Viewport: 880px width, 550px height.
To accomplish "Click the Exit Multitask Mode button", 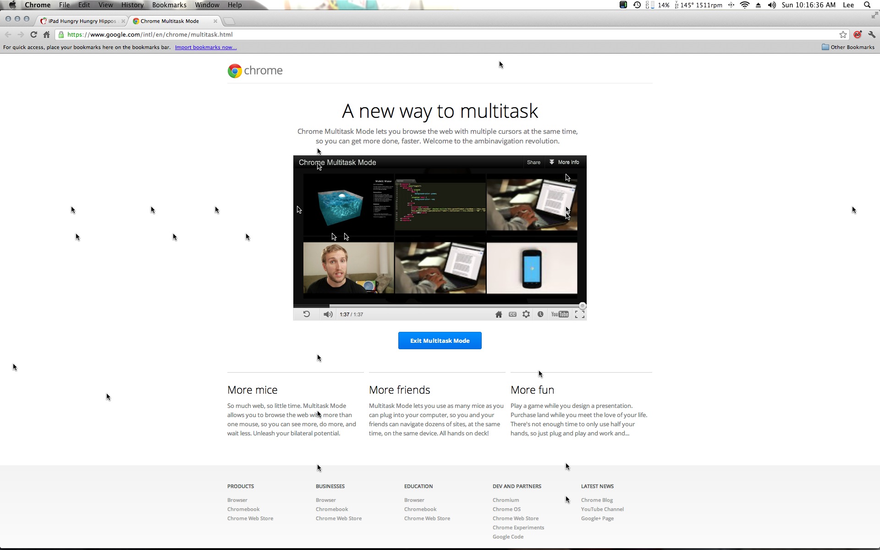I will (x=440, y=341).
